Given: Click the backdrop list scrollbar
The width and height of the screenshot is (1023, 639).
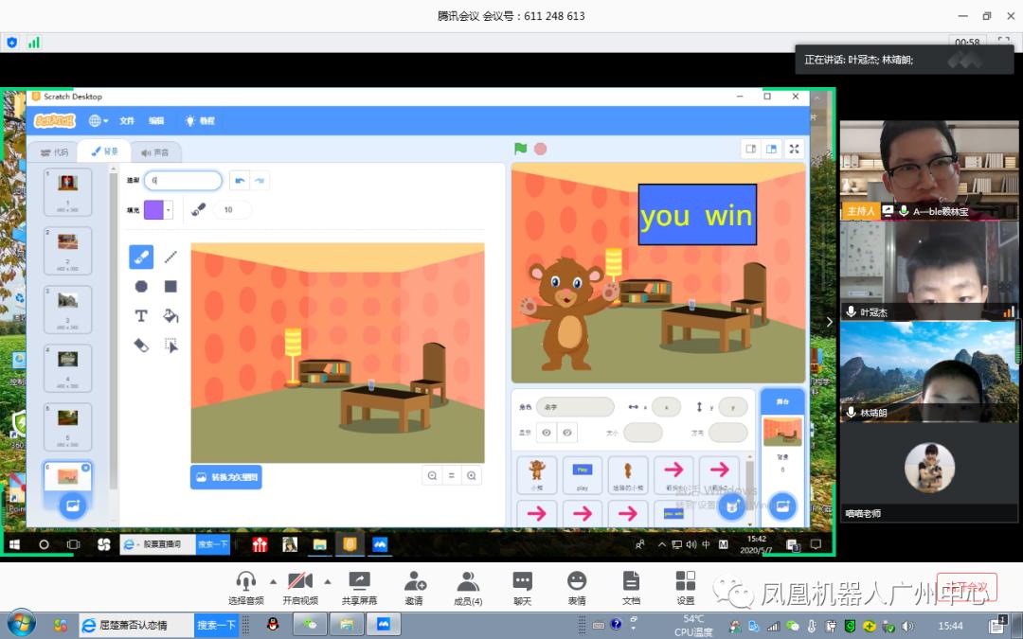Looking at the screenshot, I should coord(115,332).
